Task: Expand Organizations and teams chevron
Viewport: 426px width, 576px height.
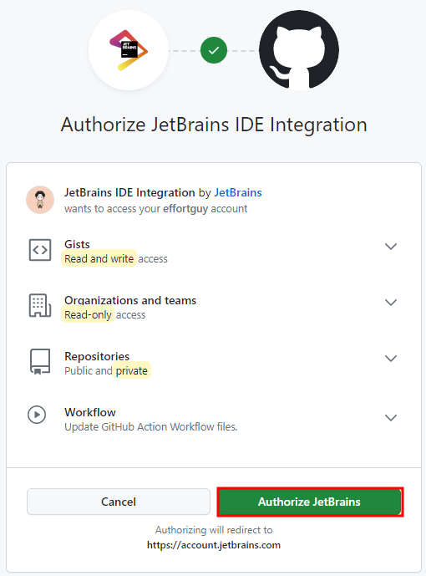Action: click(x=391, y=303)
